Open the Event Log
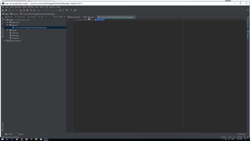Viewport: 250px width, 141px height. [x=241, y=134]
